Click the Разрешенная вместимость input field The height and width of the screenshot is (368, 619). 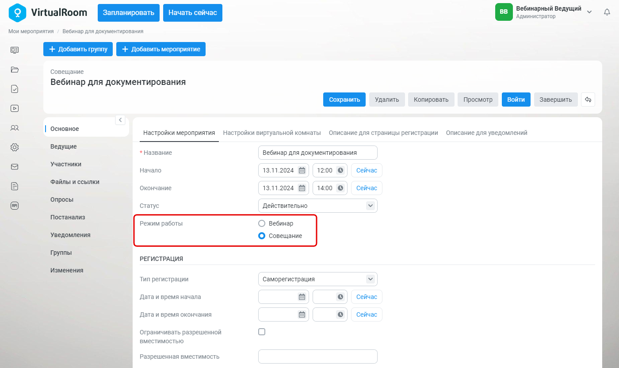(x=318, y=356)
